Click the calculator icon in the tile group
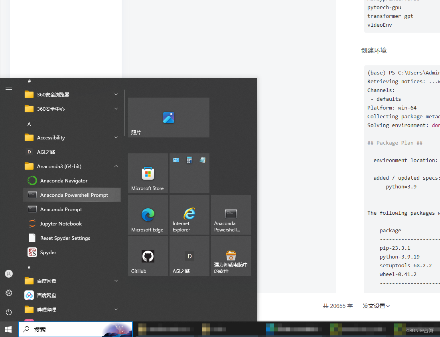The width and height of the screenshot is (440, 337). 189,160
